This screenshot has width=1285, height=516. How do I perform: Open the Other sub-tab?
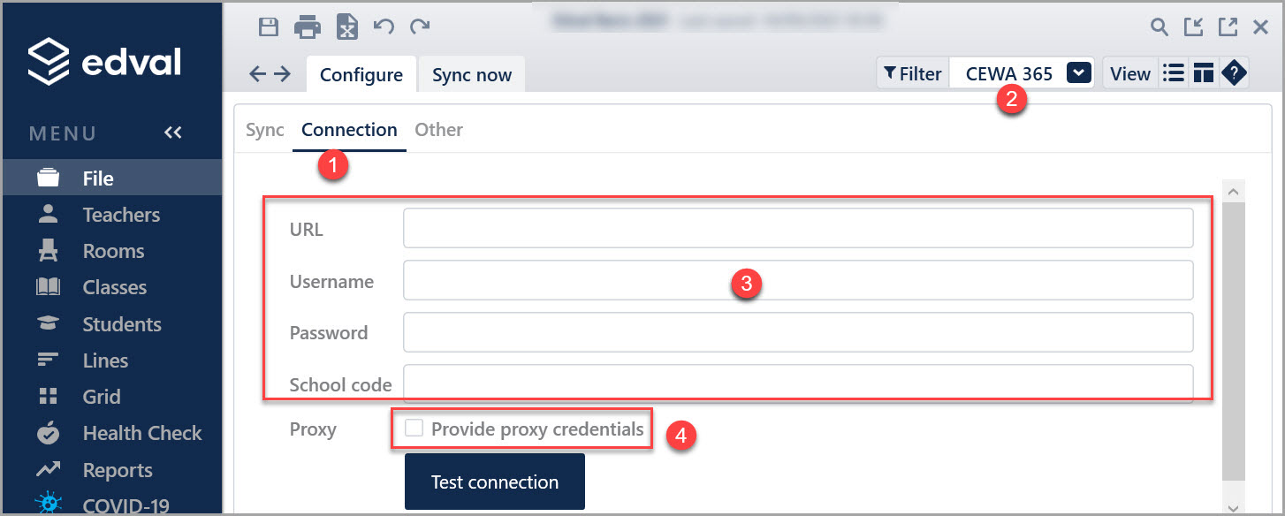[x=439, y=130]
